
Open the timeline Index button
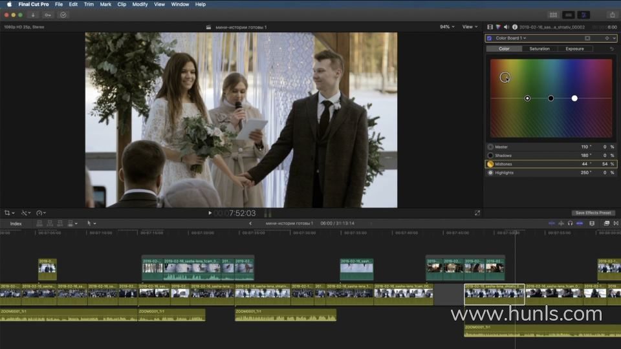16,224
